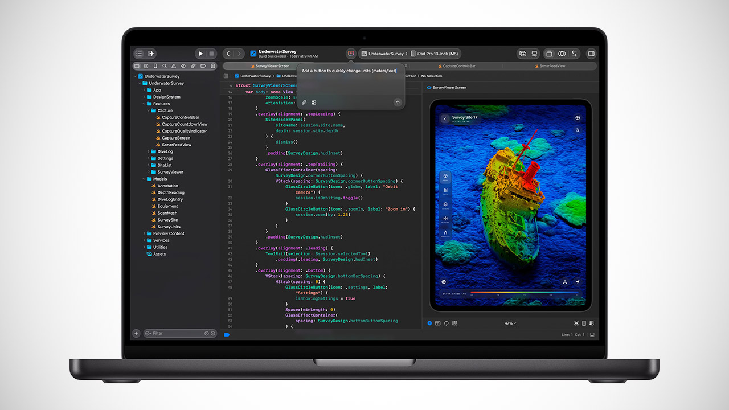Image resolution: width=729 pixels, height=410 pixels.
Task: Select the Assets catalog in navigator
Action: (156, 254)
